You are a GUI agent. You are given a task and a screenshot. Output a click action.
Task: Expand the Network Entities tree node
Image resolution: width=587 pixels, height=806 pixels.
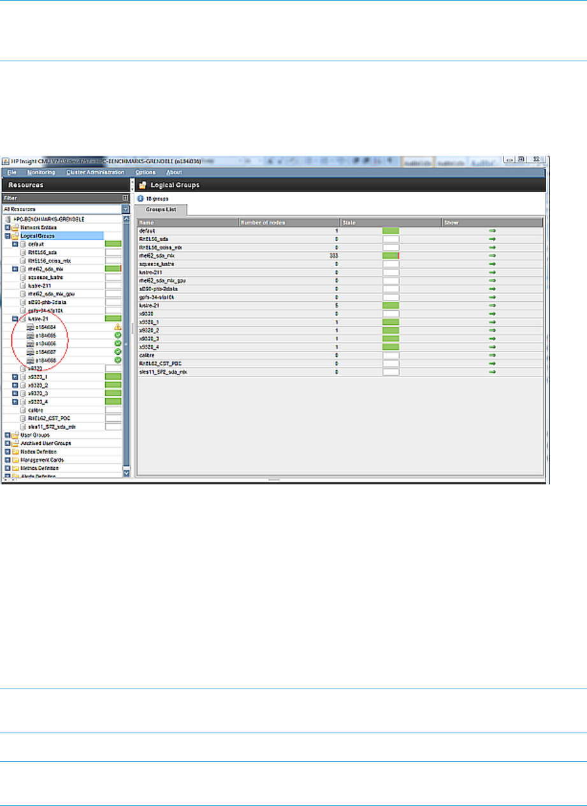(x=8, y=227)
